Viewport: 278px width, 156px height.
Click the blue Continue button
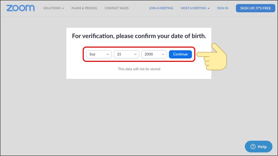coord(180,54)
